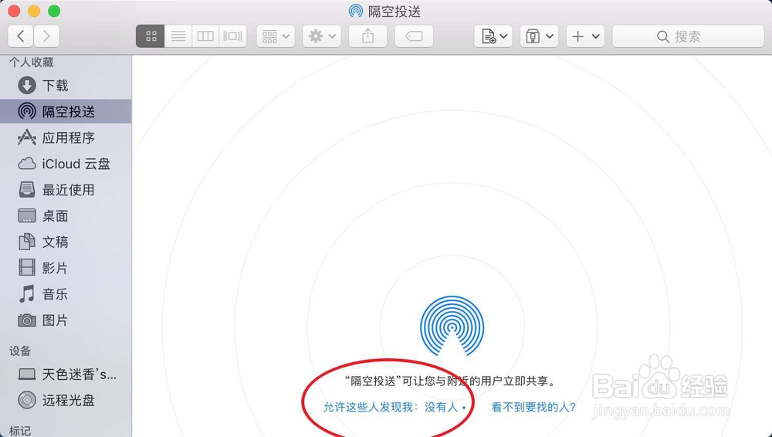Viewport: 772px width, 437px height.
Task: Click the AirDrop icon beside 隔空投送
Action: click(x=26, y=111)
